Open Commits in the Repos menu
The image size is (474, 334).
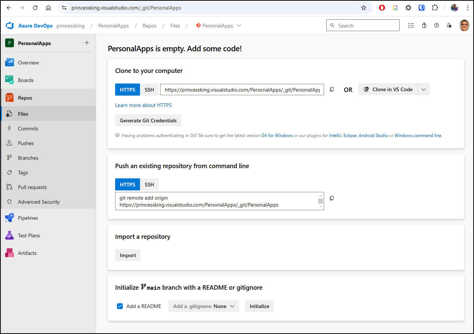pos(48,129)
